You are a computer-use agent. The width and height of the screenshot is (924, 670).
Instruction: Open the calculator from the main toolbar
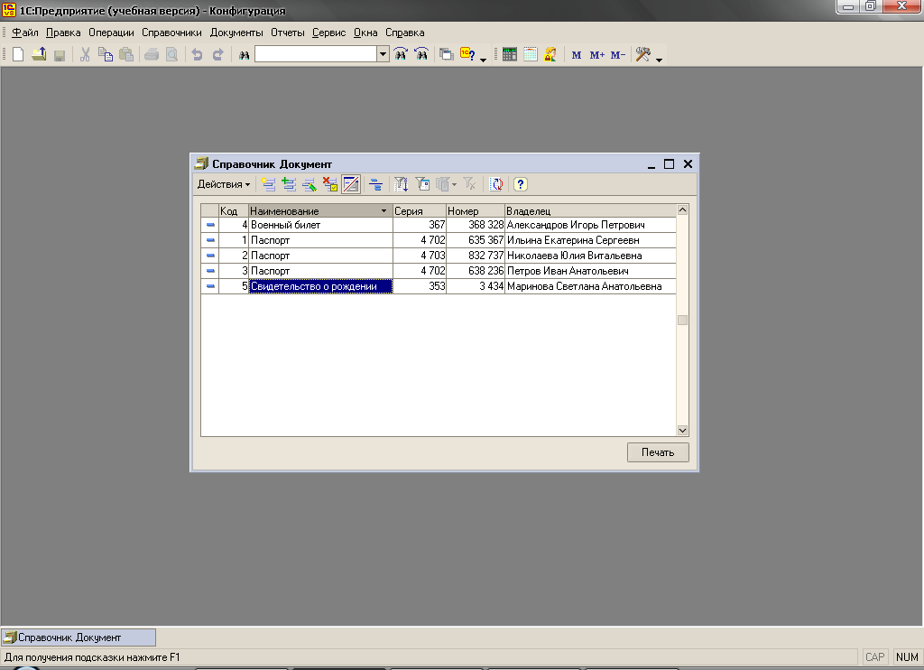coord(510,55)
